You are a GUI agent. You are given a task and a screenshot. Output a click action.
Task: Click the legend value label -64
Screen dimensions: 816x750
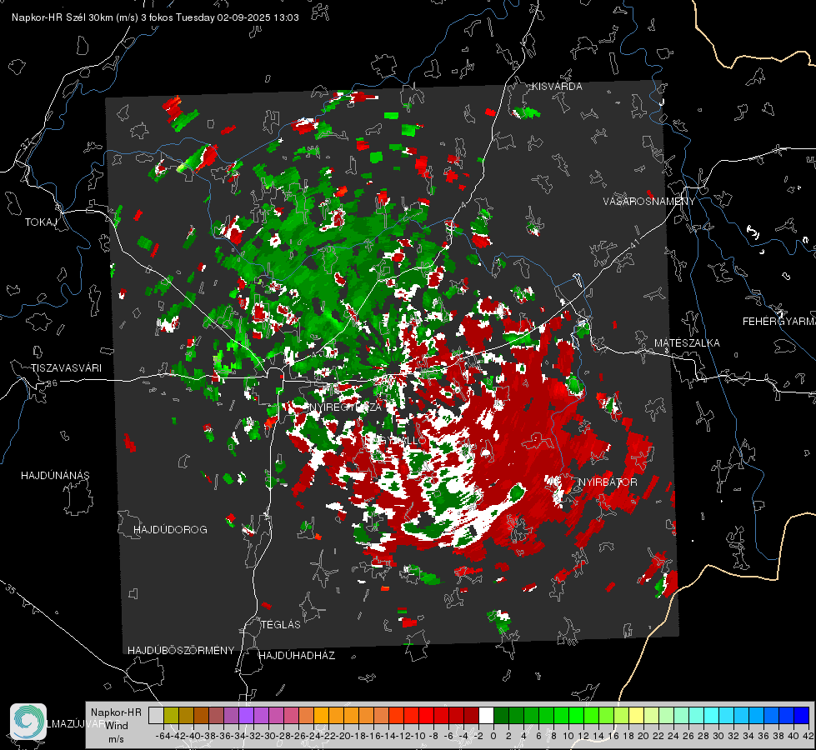point(163,736)
